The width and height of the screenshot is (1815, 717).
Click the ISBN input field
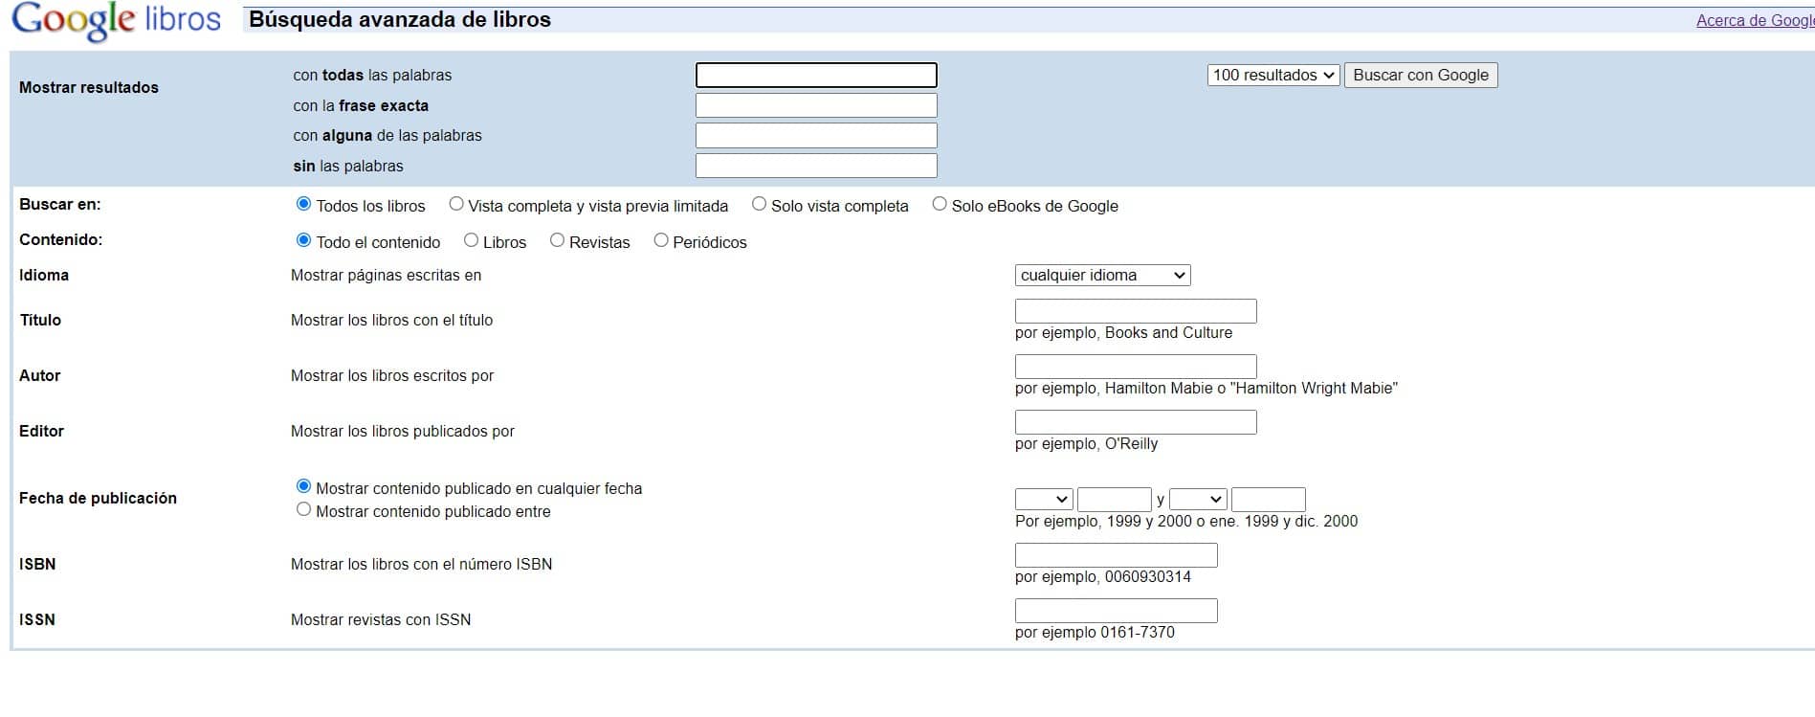coord(1117,555)
